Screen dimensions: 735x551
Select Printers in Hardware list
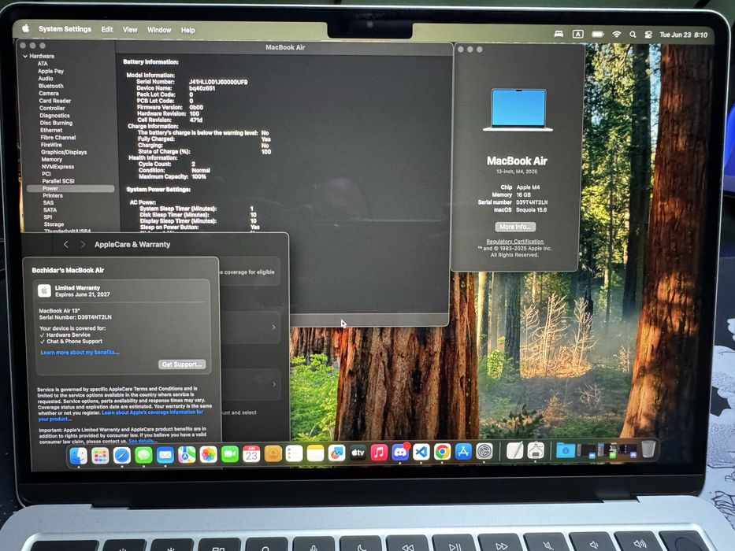(x=53, y=196)
